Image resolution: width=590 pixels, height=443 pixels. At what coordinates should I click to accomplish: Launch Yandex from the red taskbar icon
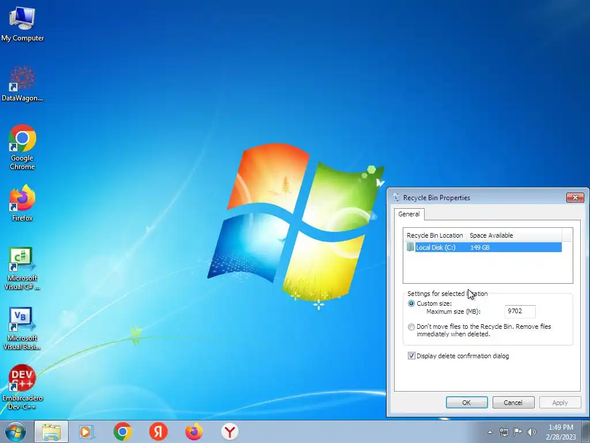coord(158,431)
